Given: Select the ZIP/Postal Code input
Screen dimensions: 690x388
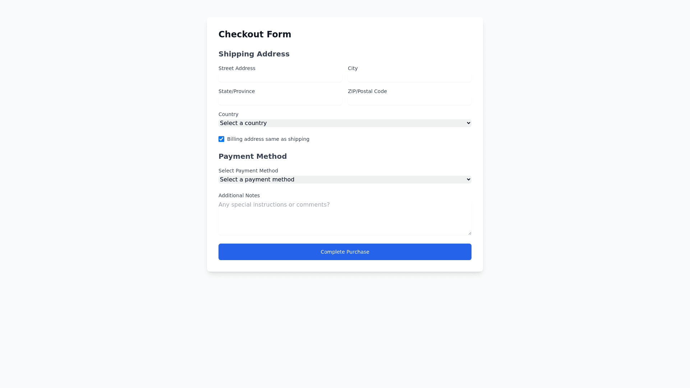Looking at the screenshot, I should 409,100.
